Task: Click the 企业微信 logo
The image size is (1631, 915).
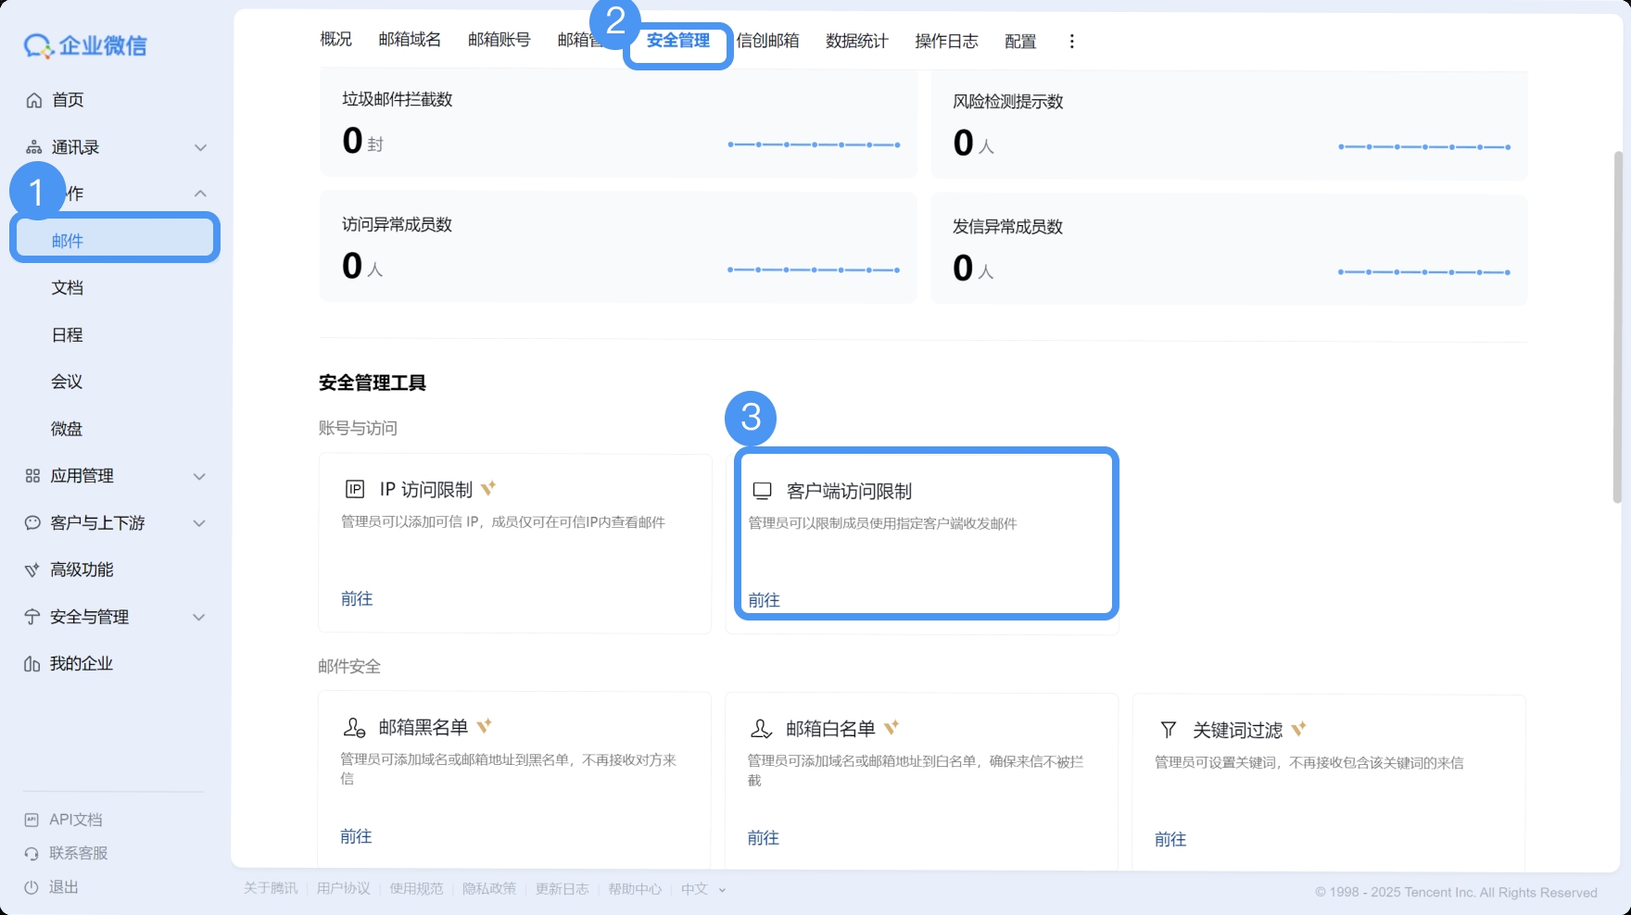Action: point(86,44)
